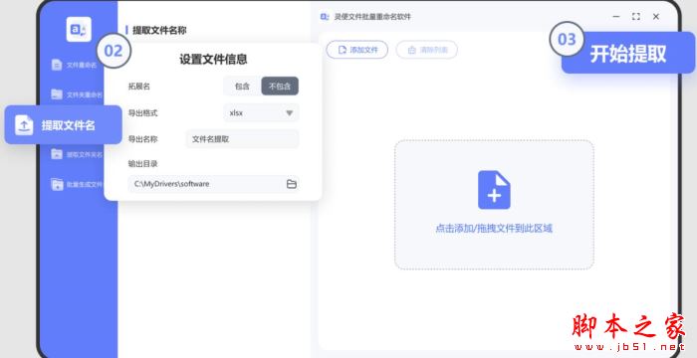
Task: Click the 添加文件 button
Action: [x=357, y=50]
